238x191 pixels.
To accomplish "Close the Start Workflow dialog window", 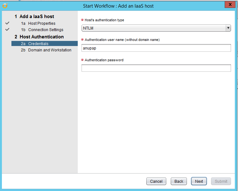I will 229,4.
